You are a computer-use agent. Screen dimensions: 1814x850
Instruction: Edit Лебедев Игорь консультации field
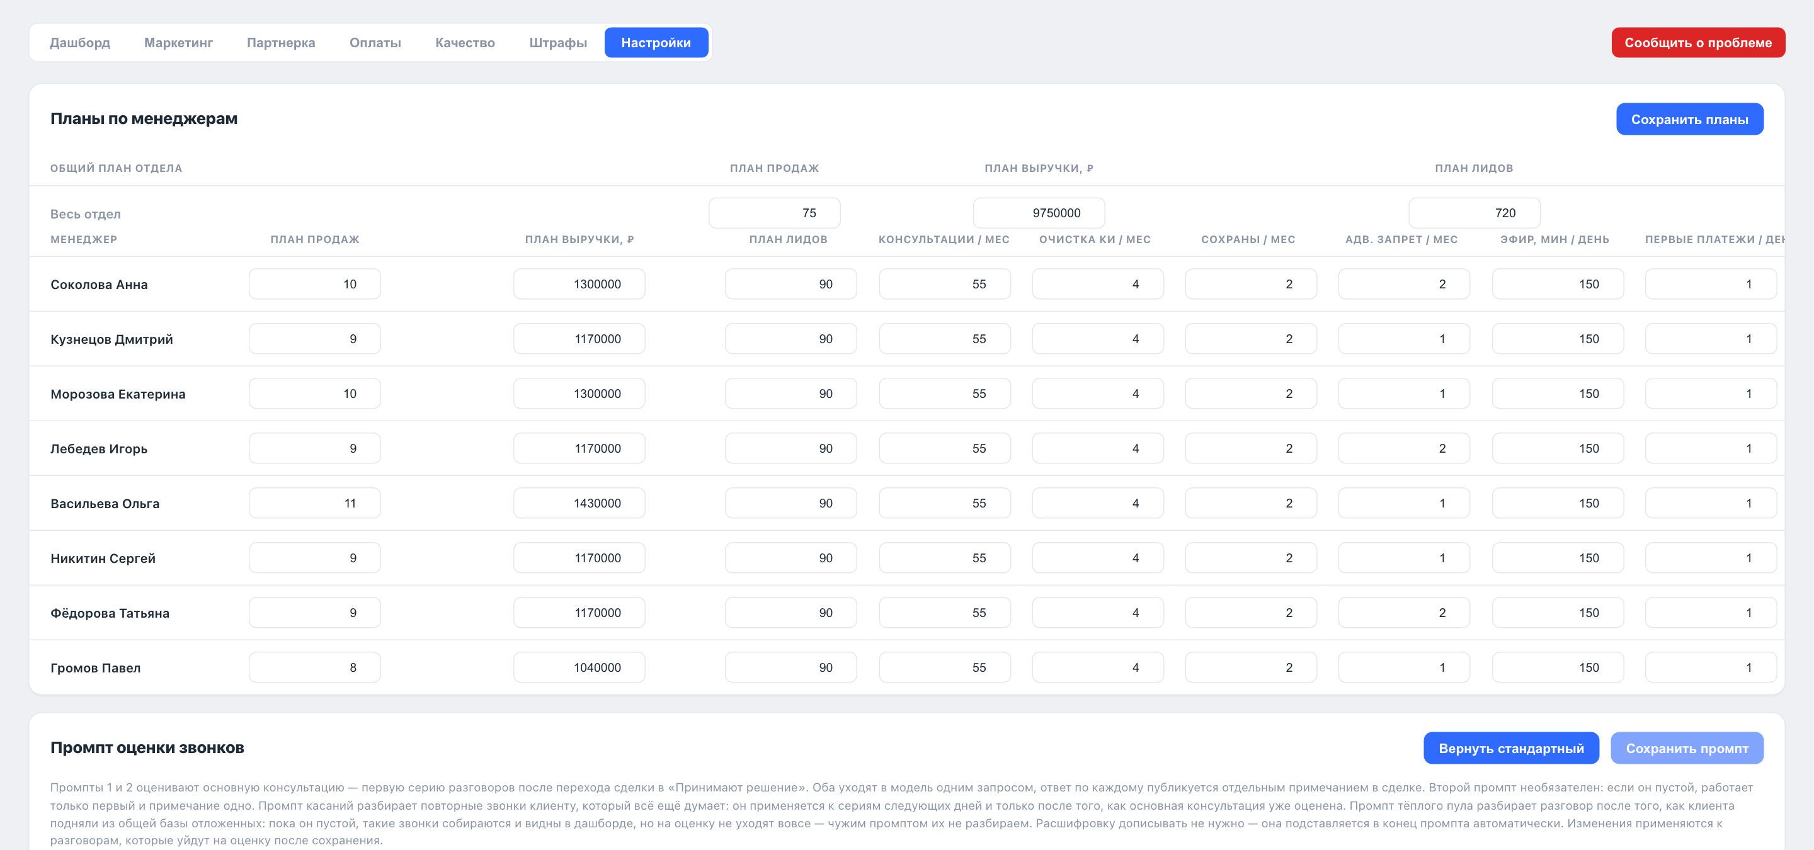point(944,449)
